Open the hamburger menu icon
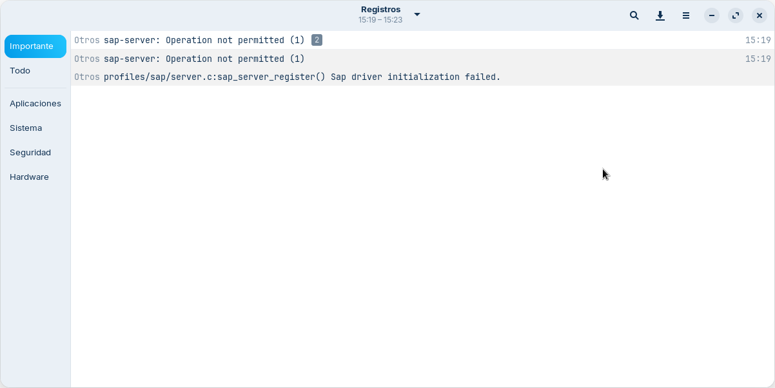 coord(686,15)
